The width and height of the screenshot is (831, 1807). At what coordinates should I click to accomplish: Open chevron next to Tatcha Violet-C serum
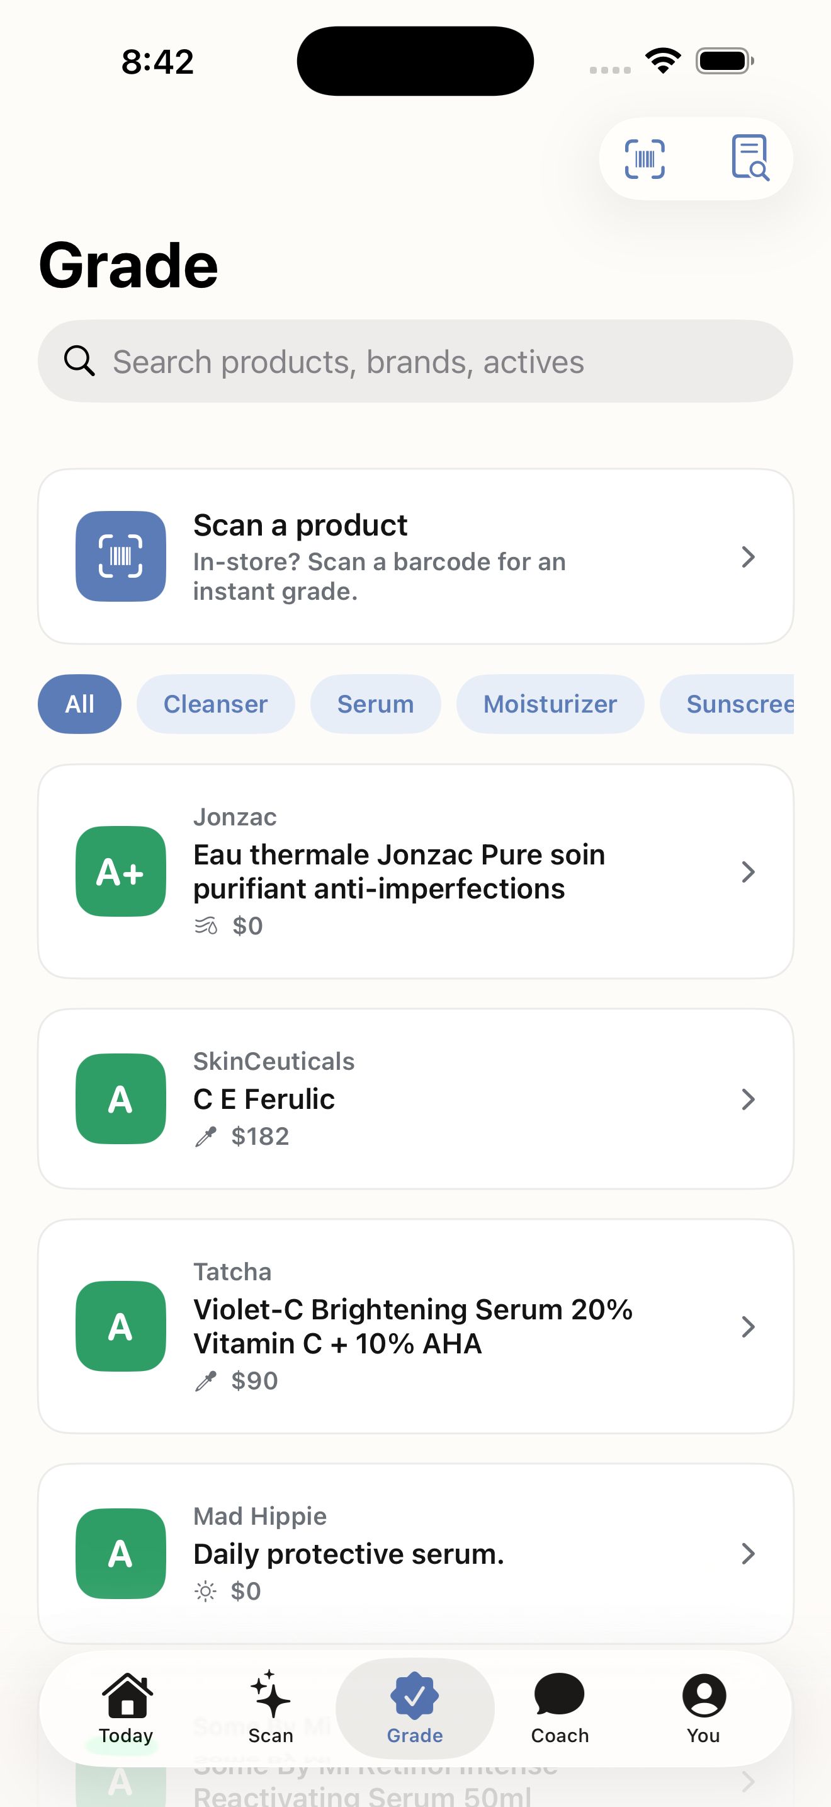(x=749, y=1326)
